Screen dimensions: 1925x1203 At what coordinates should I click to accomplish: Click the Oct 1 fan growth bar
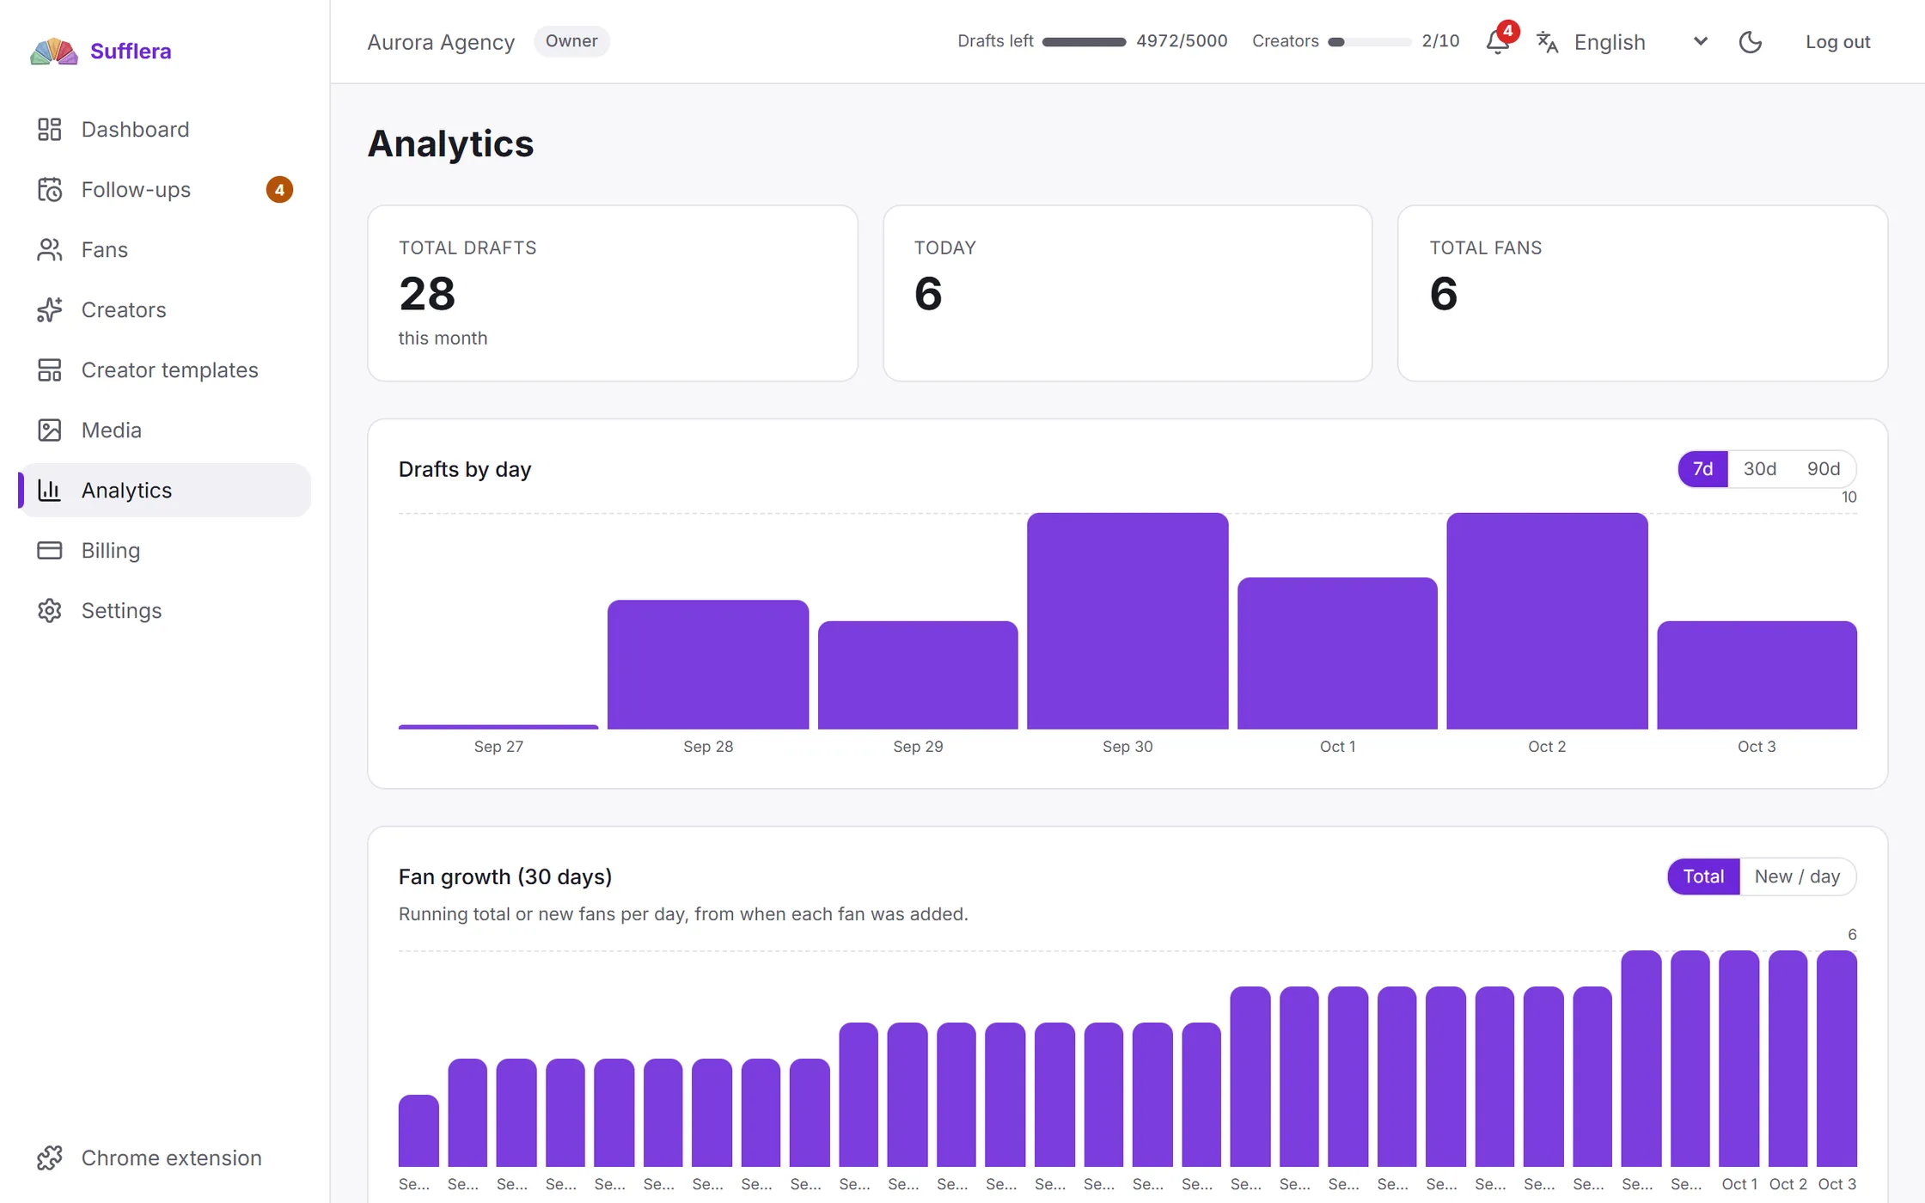pyautogui.click(x=1739, y=1059)
